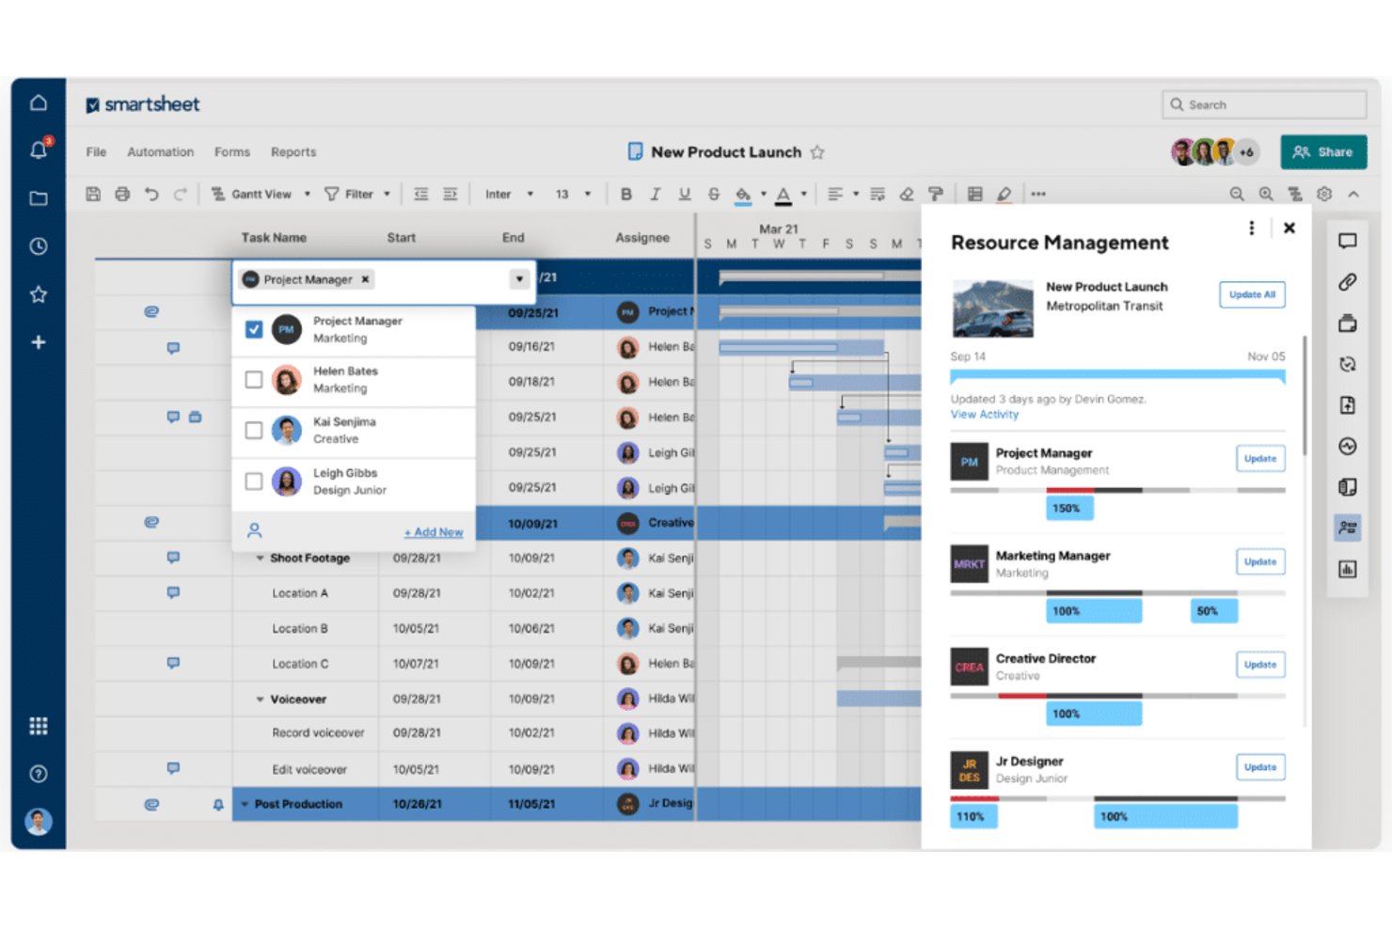
Task: Open Favorites star icon in sidebar
Action: click(x=39, y=294)
